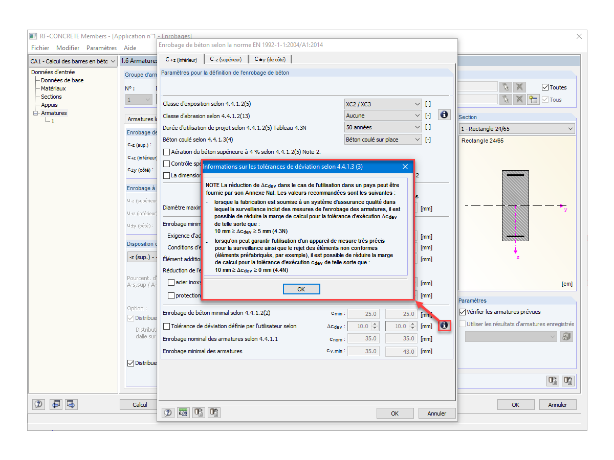The image size is (614, 460).
Task: Open the N° group number dropdown
Action: 139,100
